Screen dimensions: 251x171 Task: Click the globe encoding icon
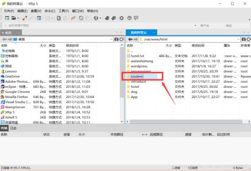(x=96, y=18)
